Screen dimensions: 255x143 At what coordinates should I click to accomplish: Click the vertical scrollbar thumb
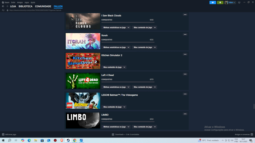pos(254,106)
